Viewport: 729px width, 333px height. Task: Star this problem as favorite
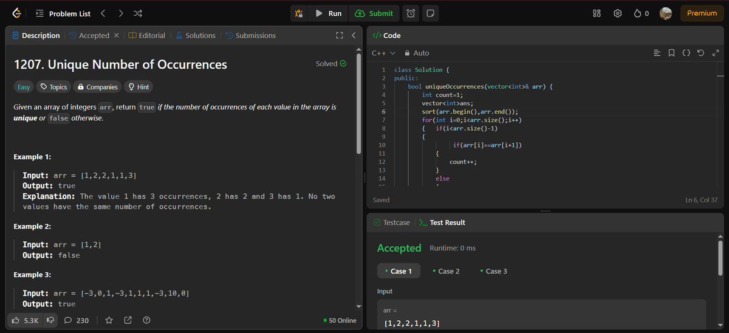pos(109,320)
